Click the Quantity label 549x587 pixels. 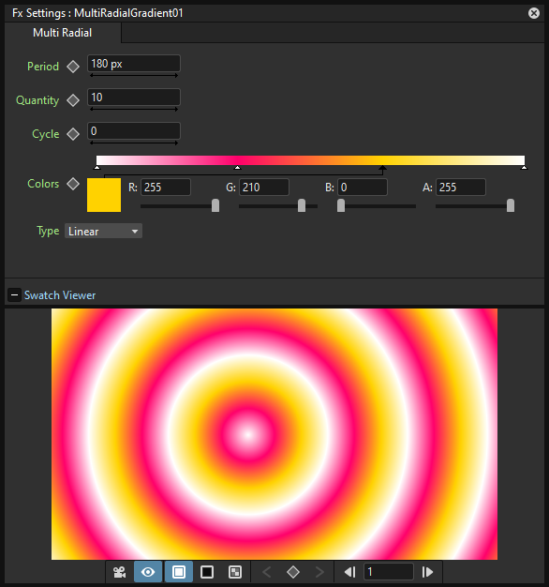pos(37,100)
